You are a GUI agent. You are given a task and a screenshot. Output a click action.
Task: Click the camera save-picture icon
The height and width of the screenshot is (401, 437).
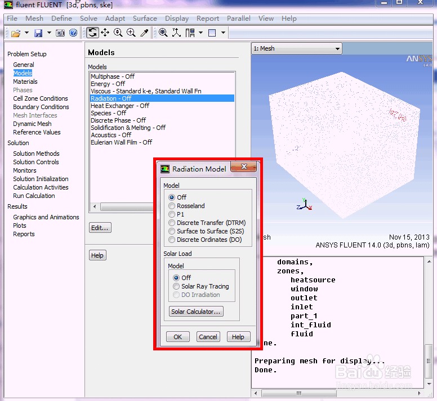pyautogui.click(x=60, y=33)
